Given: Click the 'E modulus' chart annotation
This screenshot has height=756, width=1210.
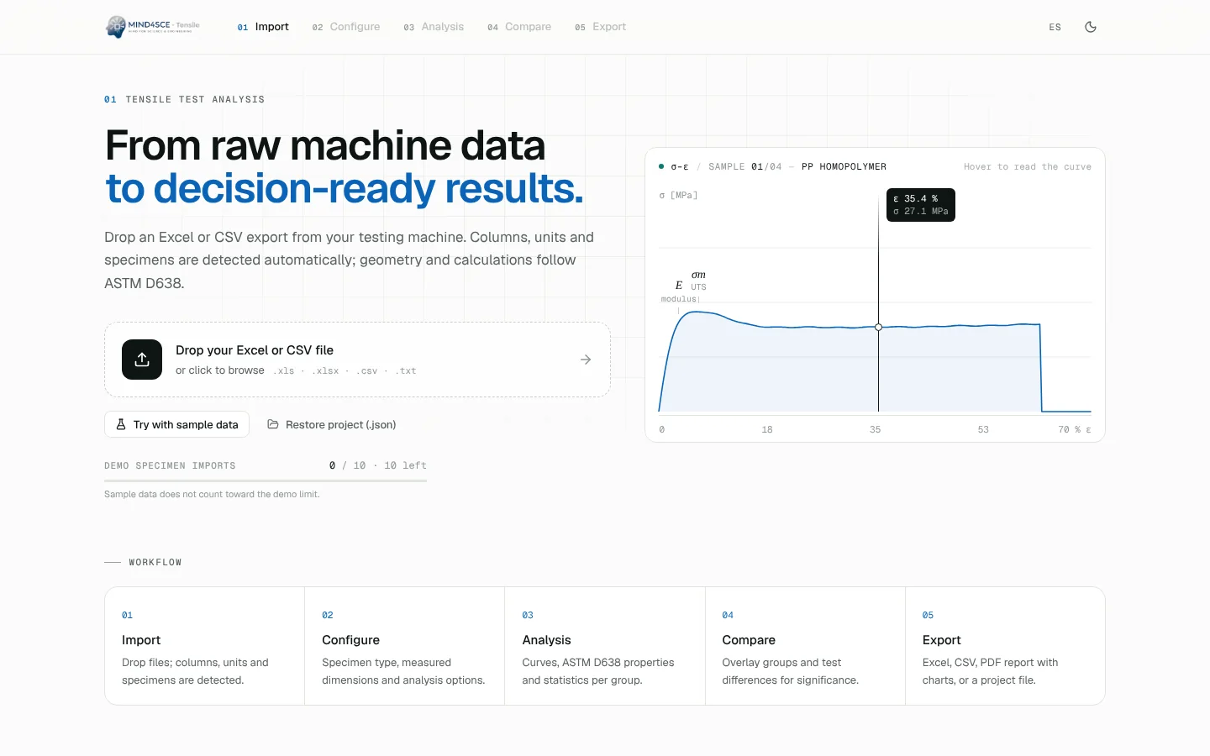Looking at the screenshot, I should (679, 291).
